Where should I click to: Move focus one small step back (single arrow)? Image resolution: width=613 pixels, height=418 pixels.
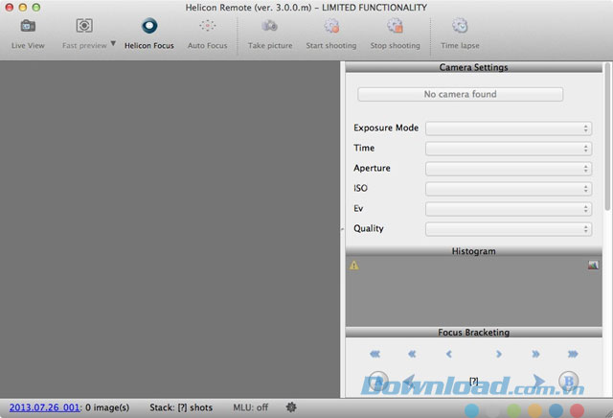(449, 354)
